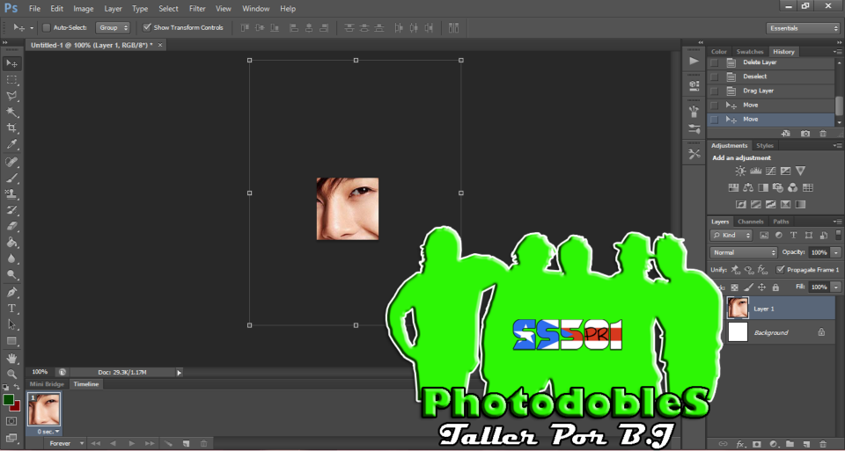This screenshot has height=451, width=845.
Task: Switch to the Mini Bridge tab
Action: pos(47,384)
